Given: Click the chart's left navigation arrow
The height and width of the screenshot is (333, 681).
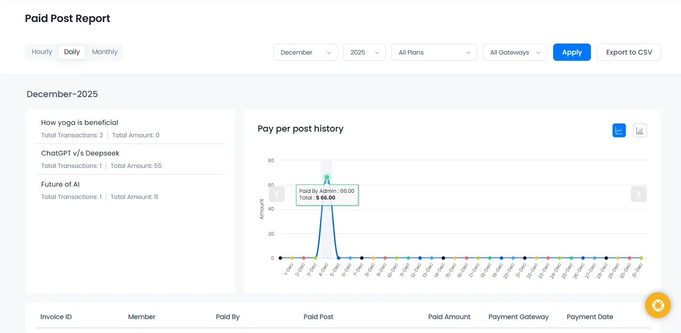Looking at the screenshot, I should click(x=277, y=194).
